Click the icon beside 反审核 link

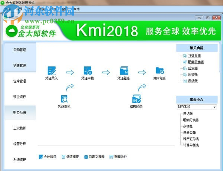click(185, 68)
